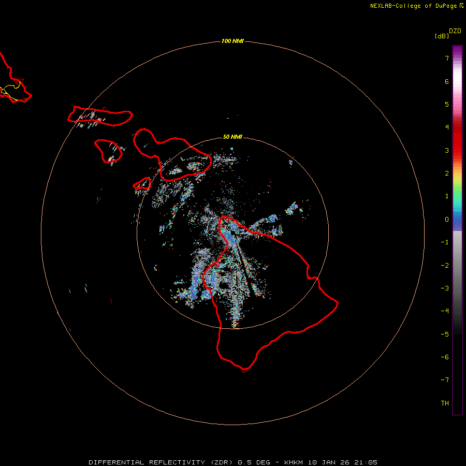This screenshot has height=466, width=466.
Task: Click the -2 value on the color scale
Action: pyautogui.click(x=445, y=266)
